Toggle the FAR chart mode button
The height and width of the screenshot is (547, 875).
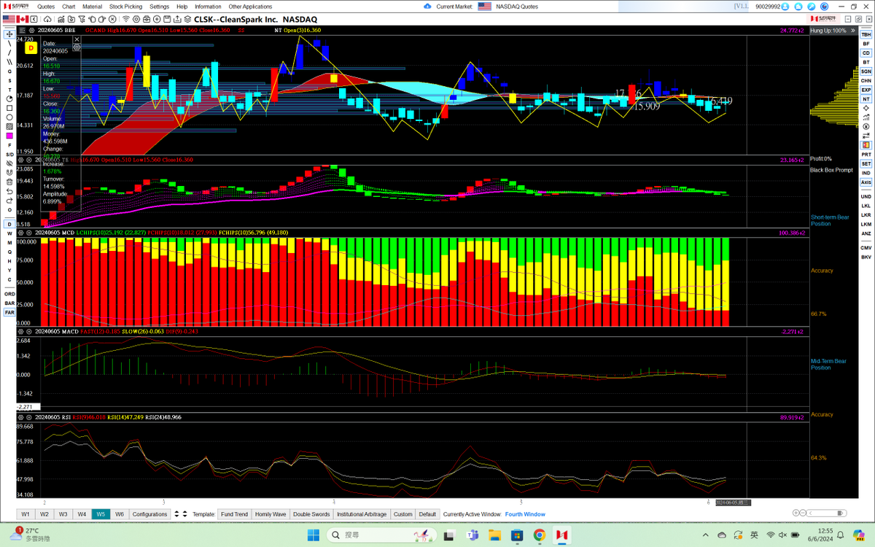(x=9, y=312)
